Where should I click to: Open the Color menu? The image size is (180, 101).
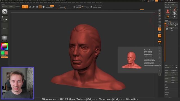click(x=9, y=3)
